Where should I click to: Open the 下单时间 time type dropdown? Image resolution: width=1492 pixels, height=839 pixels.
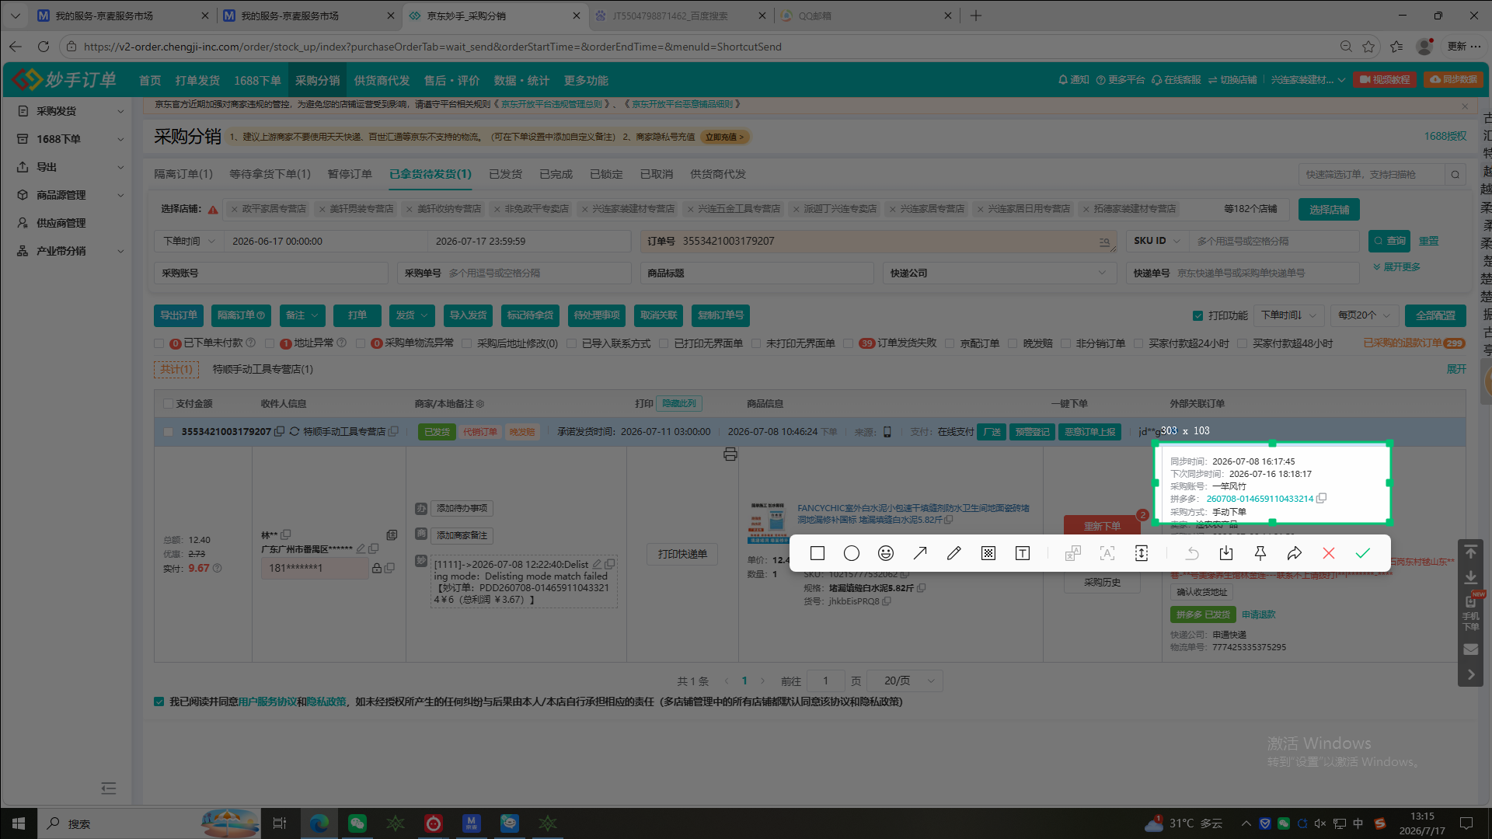coord(189,242)
